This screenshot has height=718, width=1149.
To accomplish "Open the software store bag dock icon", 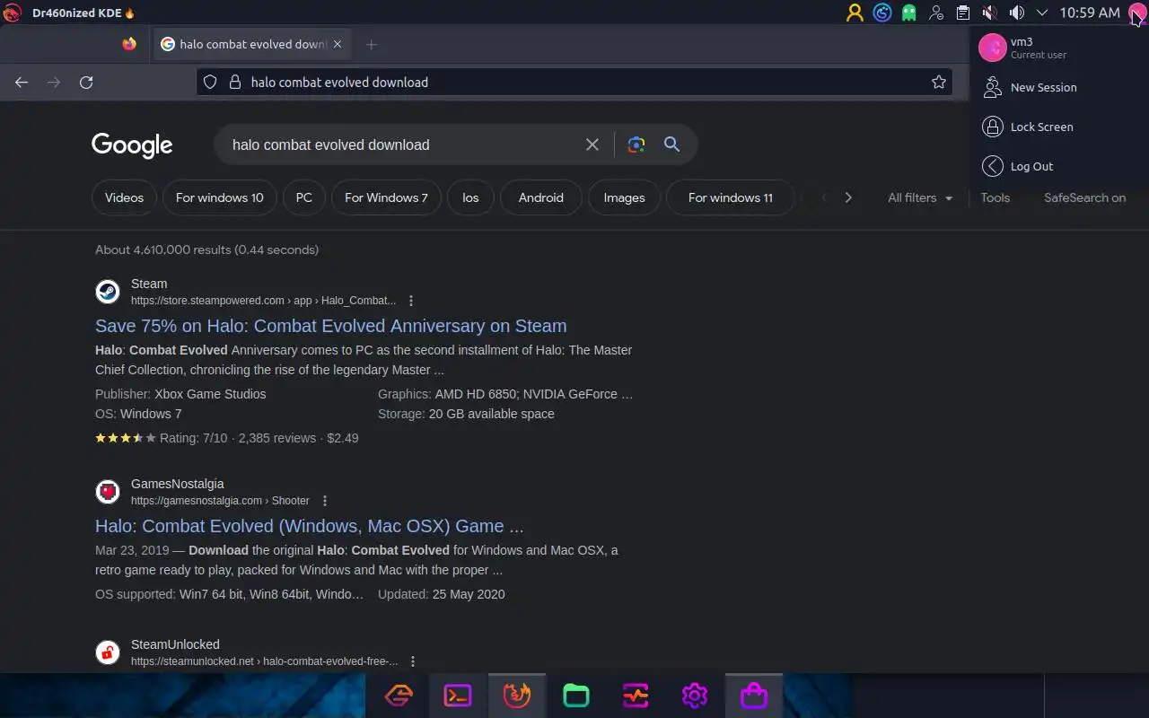I will tap(754, 696).
